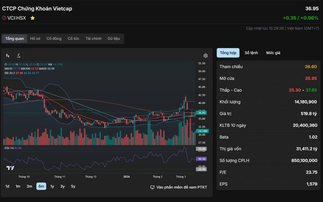Select the 5y time range
Screen dimensions: 323x202
(x=73, y=186)
